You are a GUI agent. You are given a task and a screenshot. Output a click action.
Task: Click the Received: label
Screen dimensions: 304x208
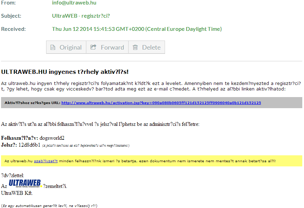click(x=14, y=29)
